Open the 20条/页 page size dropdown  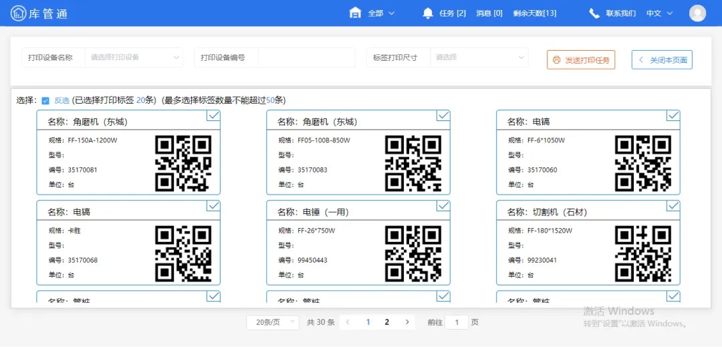point(273,322)
